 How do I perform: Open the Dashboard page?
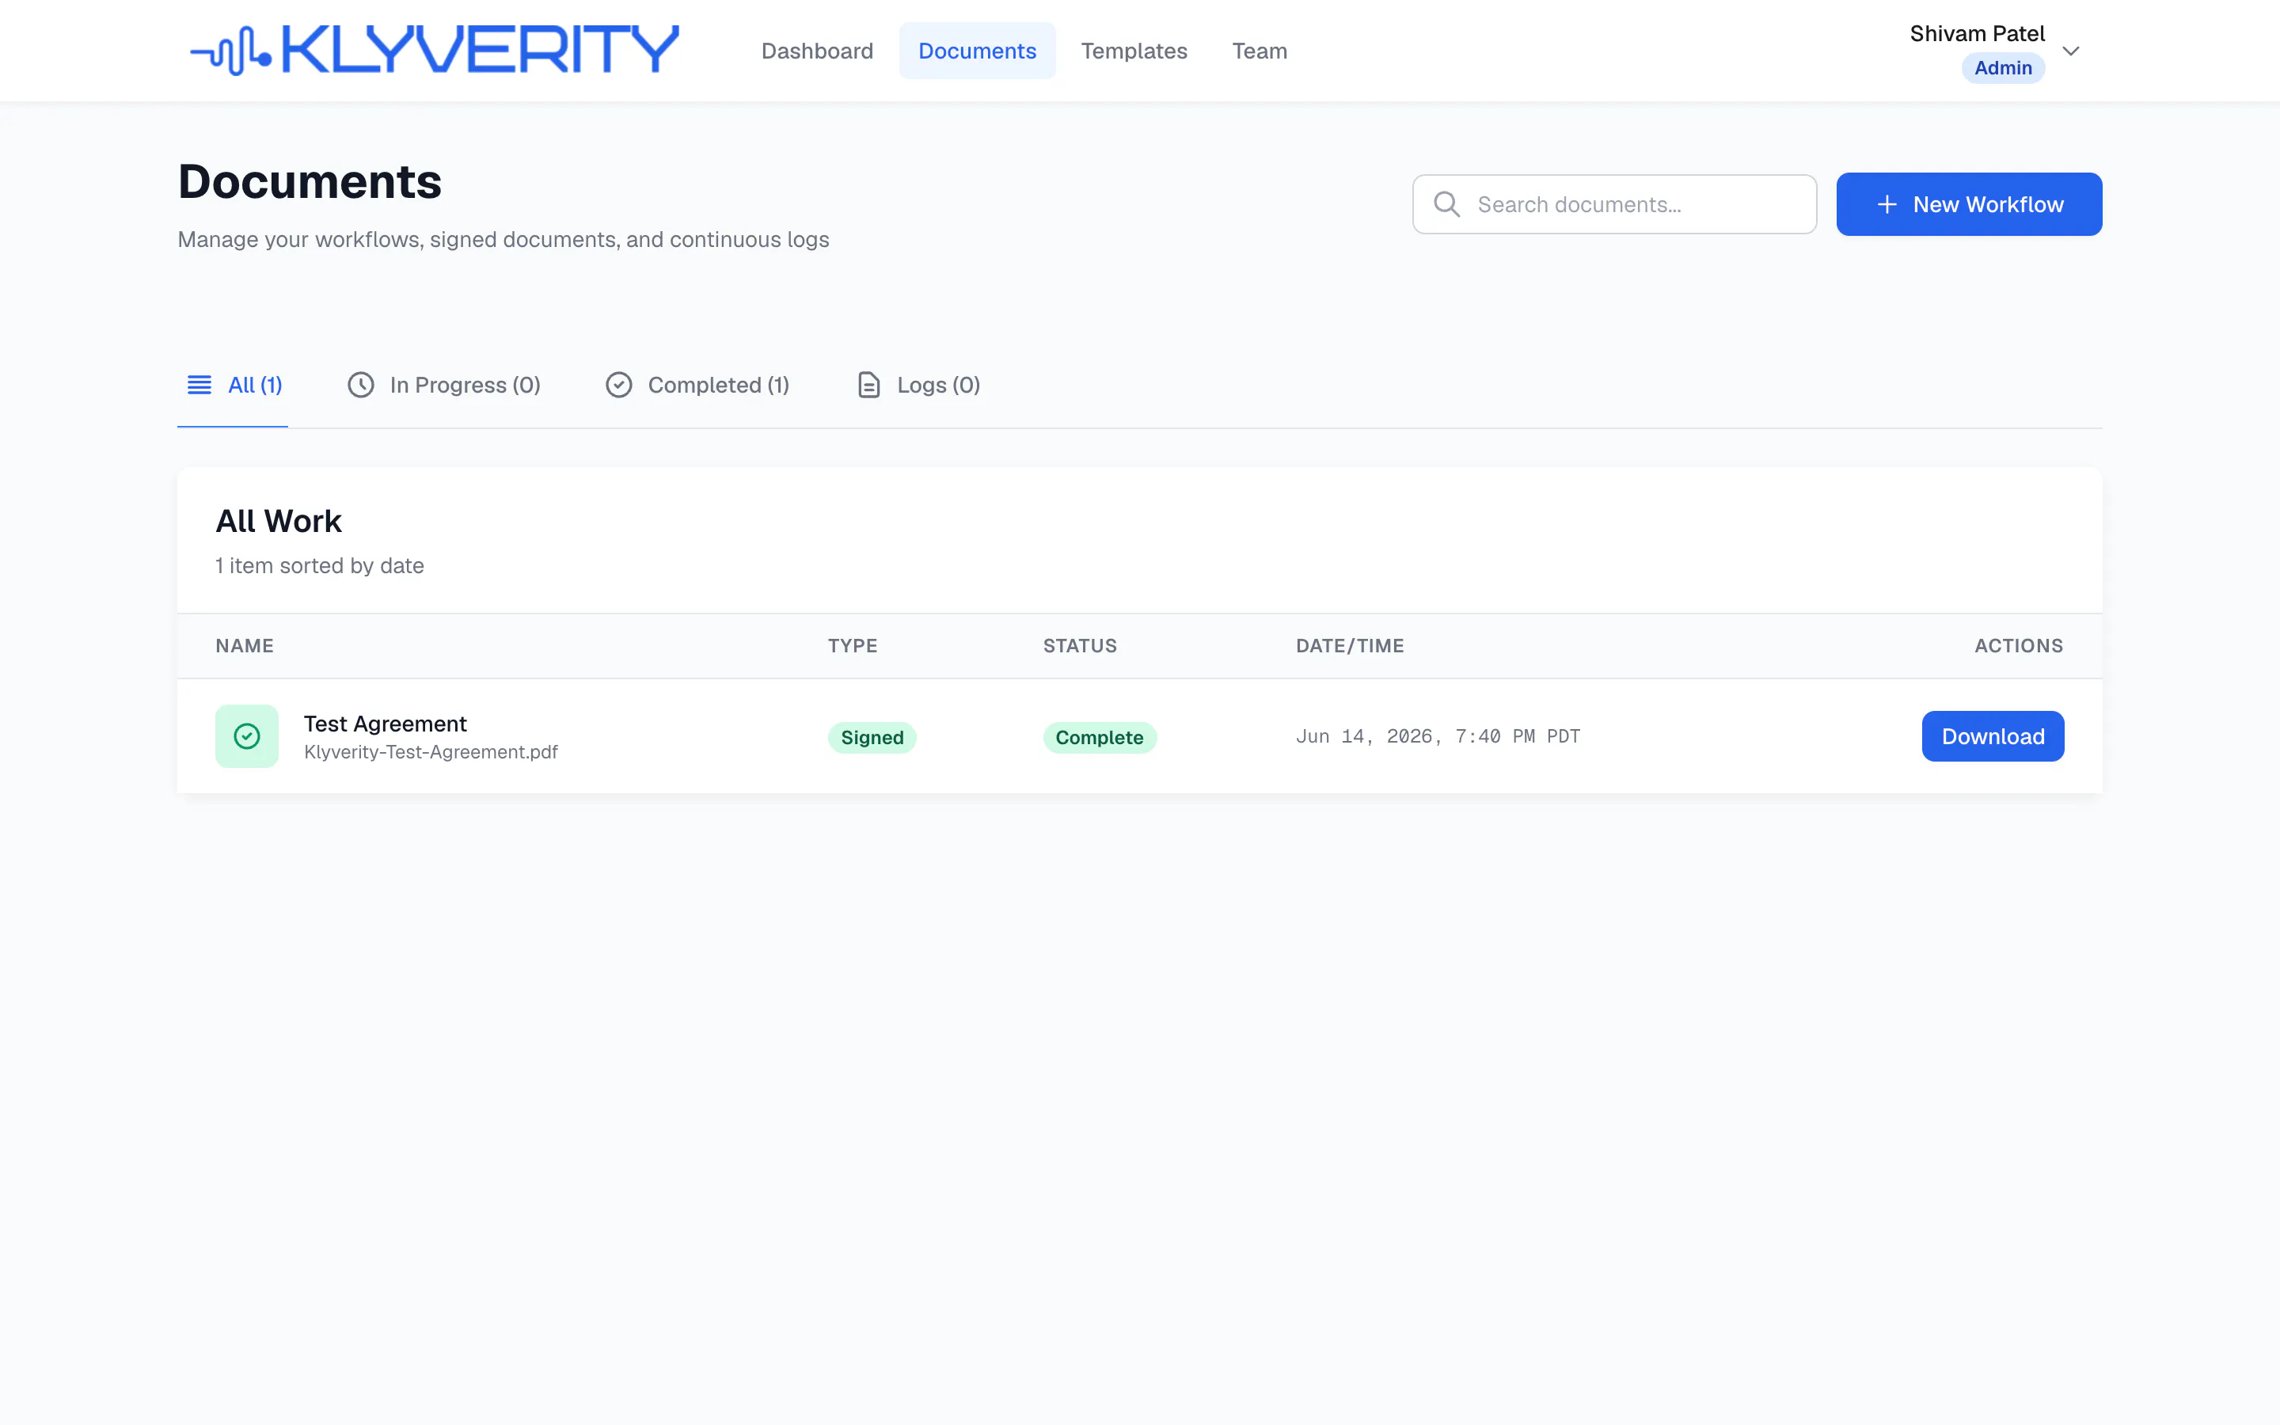pyautogui.click(x=817, y=51)
